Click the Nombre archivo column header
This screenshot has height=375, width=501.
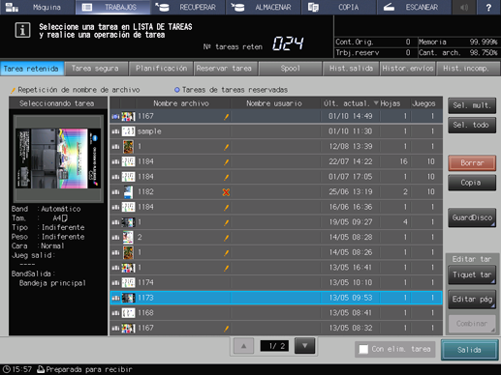(x=181, y=103)
